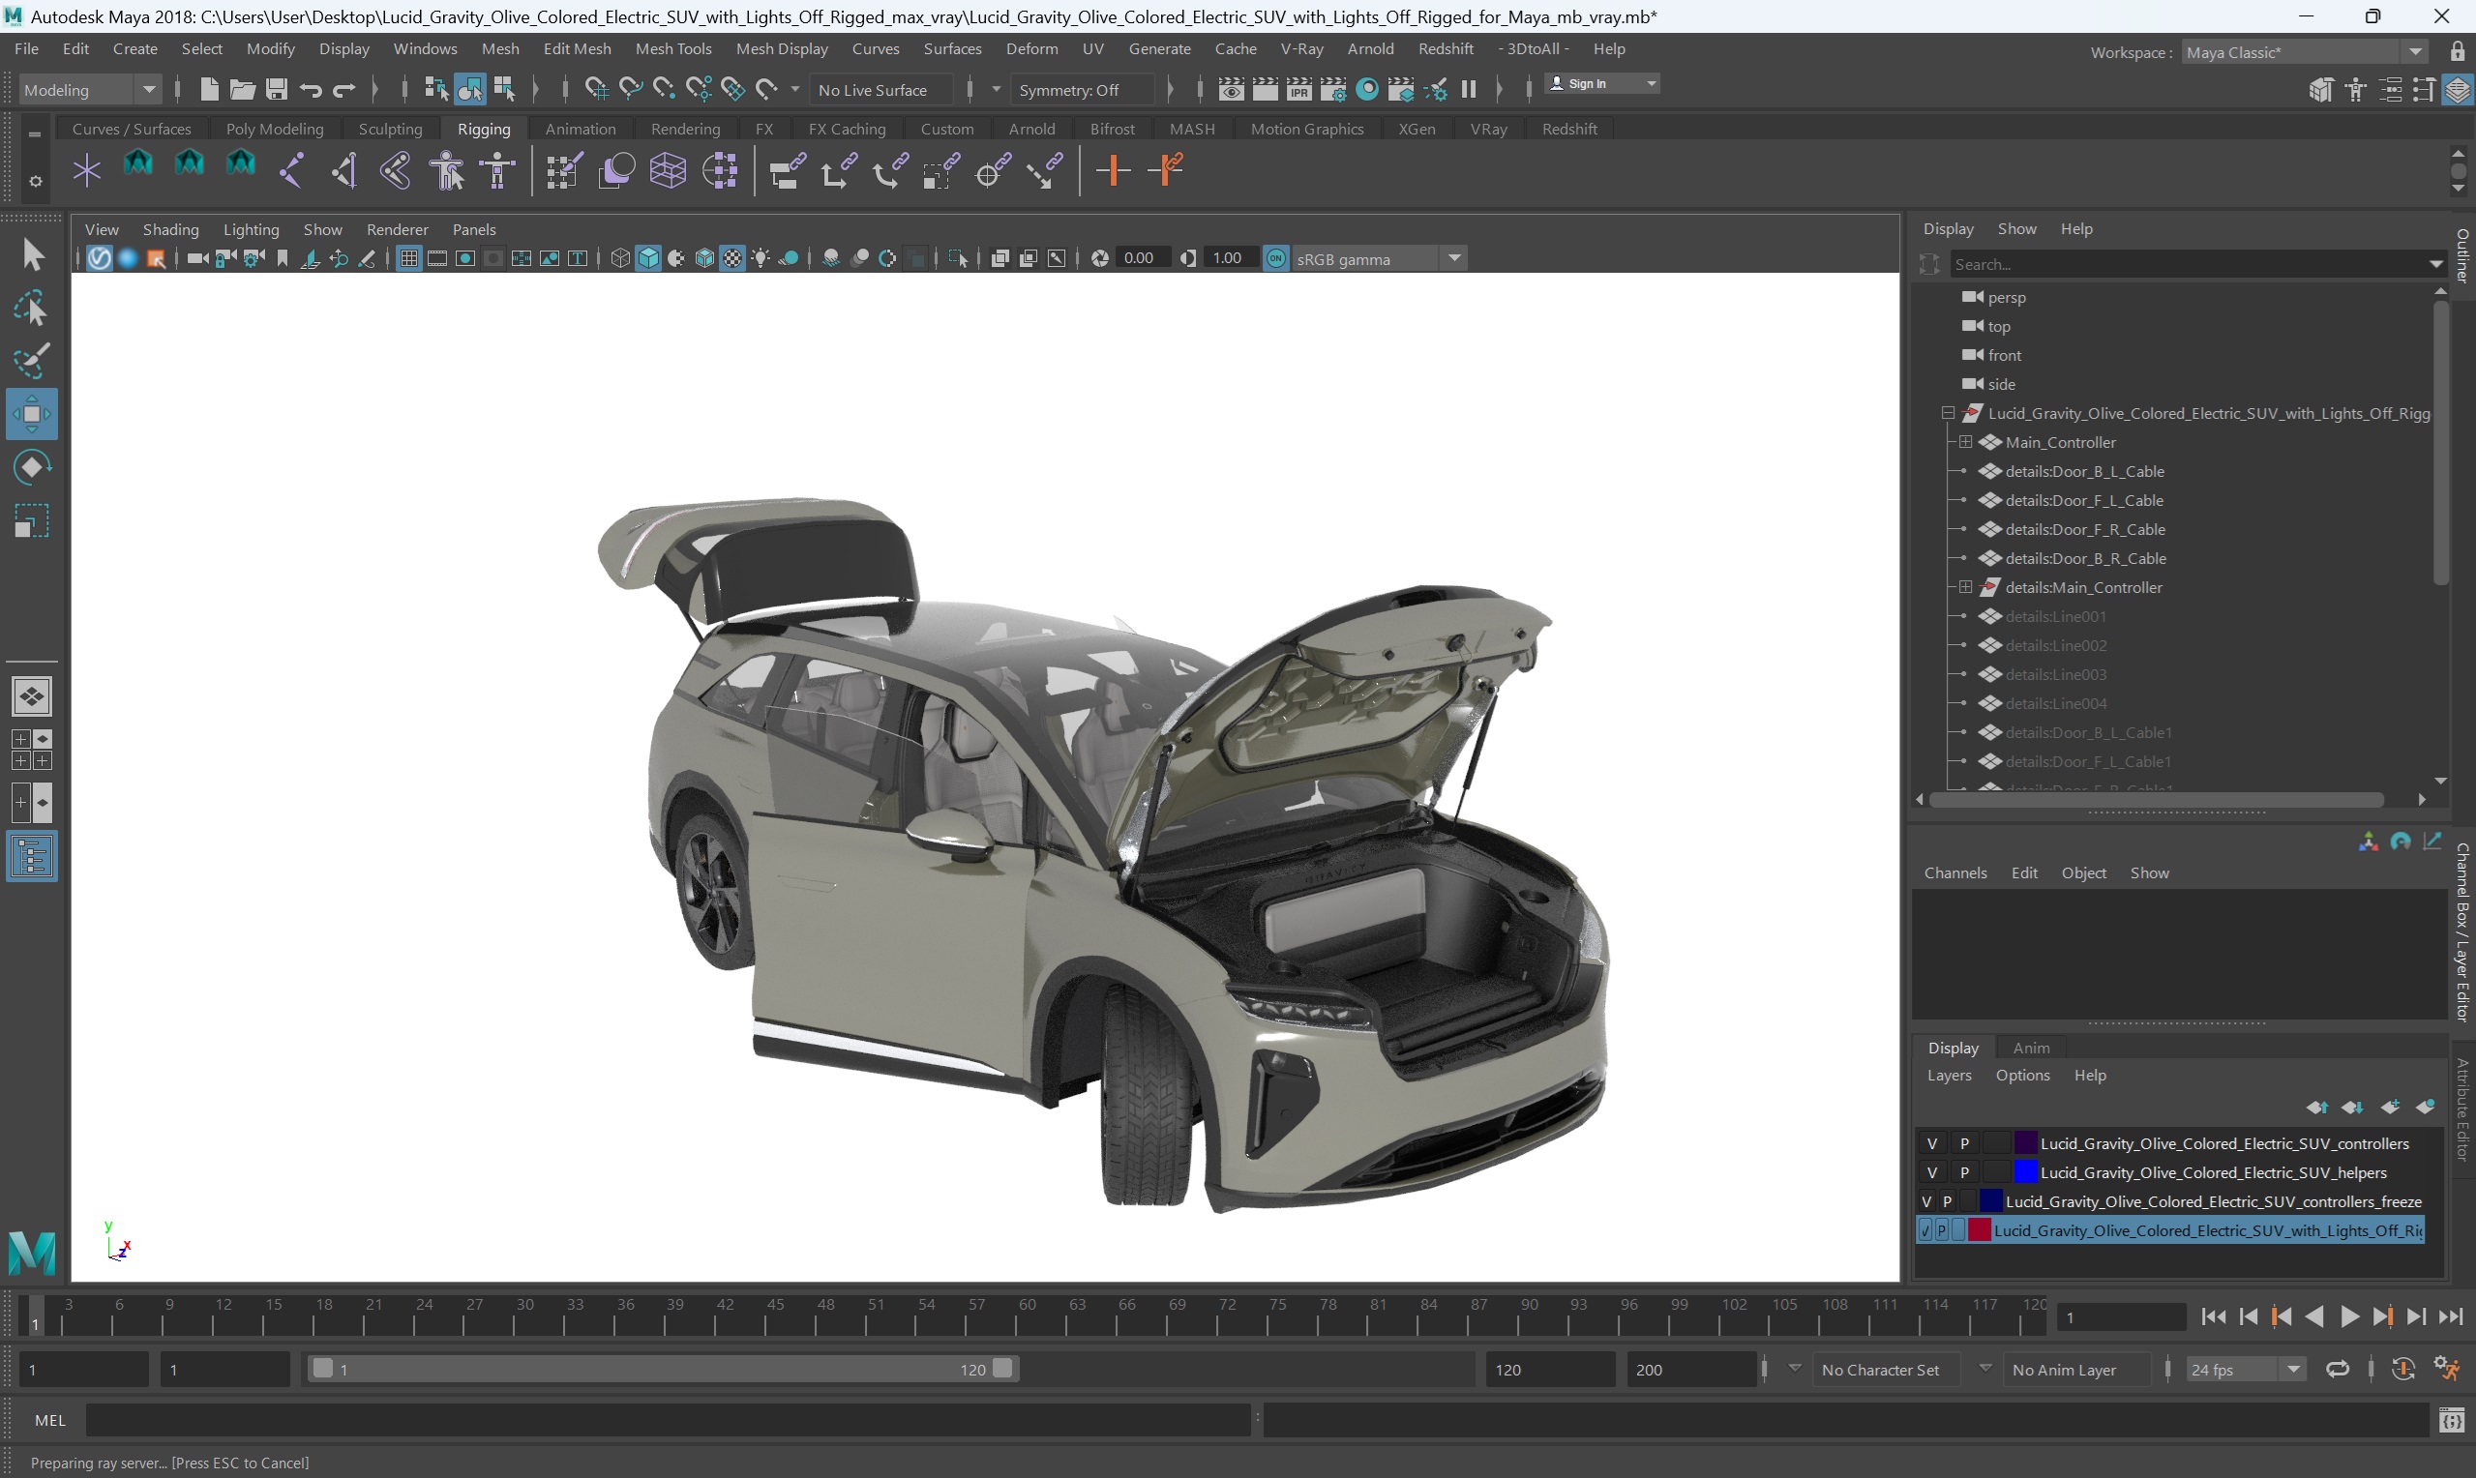
Task: Toggle playback P on the helpers layer
Action: pyautogui.click(x=1964, y=1172)
